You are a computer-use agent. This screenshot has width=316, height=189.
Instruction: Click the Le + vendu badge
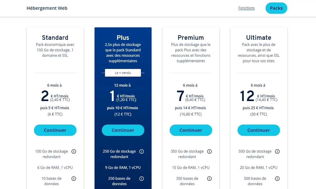[x=123, y=73]
